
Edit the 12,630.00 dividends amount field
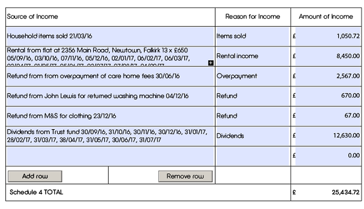328,136
